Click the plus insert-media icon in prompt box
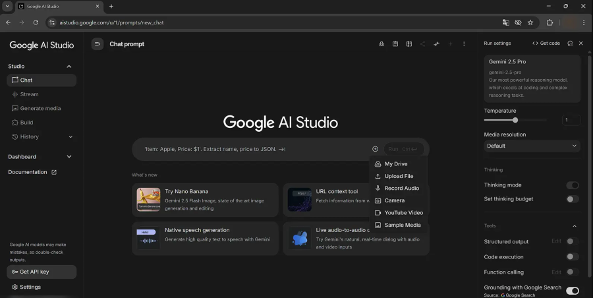 point(375,149)
